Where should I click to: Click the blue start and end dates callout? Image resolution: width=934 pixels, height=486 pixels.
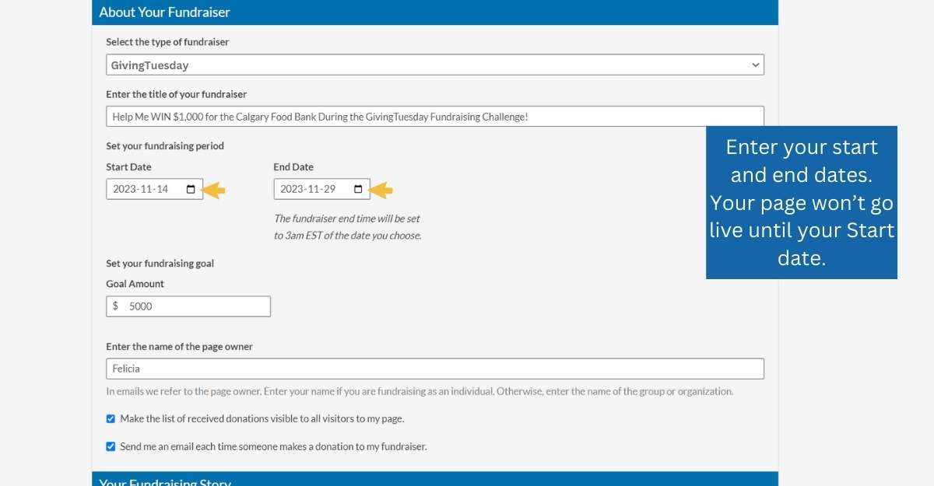pos(802,202)
